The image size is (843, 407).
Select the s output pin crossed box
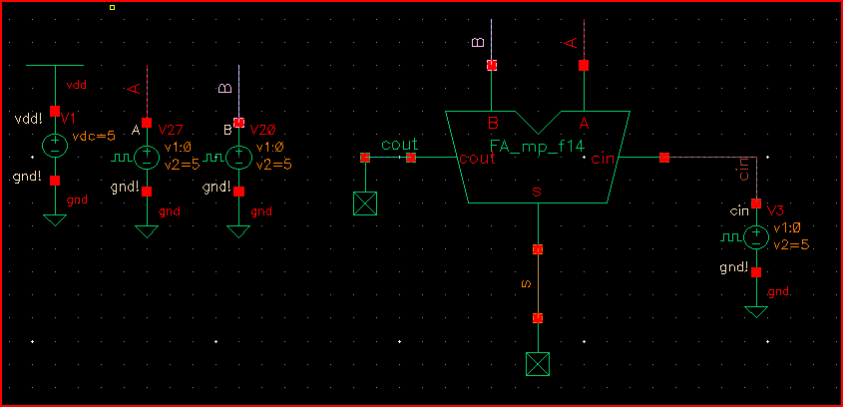coord(538,364)
